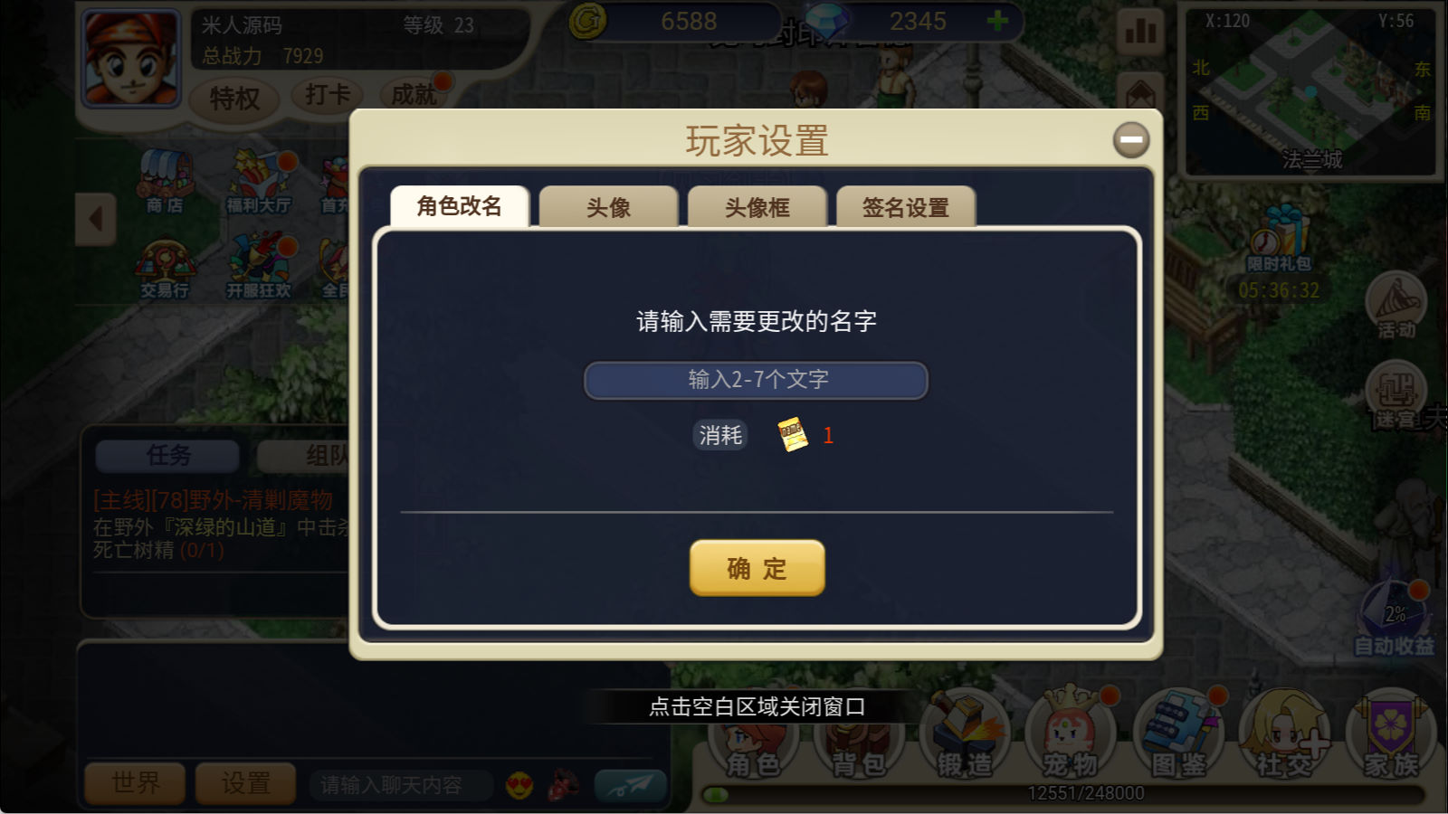Close player settings with minus button
The height and width of the screenshot is (814, 1448).
1131,139
